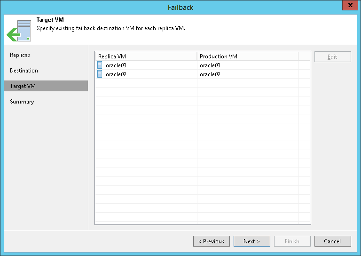Open the Destination wizard step
This screenshot has width=361, height=256.
24,71
